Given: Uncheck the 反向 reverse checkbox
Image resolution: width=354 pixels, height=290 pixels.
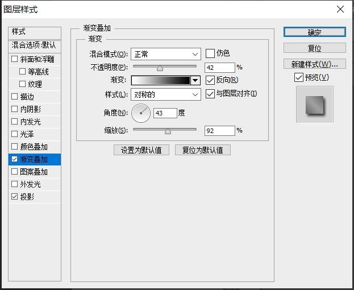Looking at the screenshot, I should coord(210,80).
